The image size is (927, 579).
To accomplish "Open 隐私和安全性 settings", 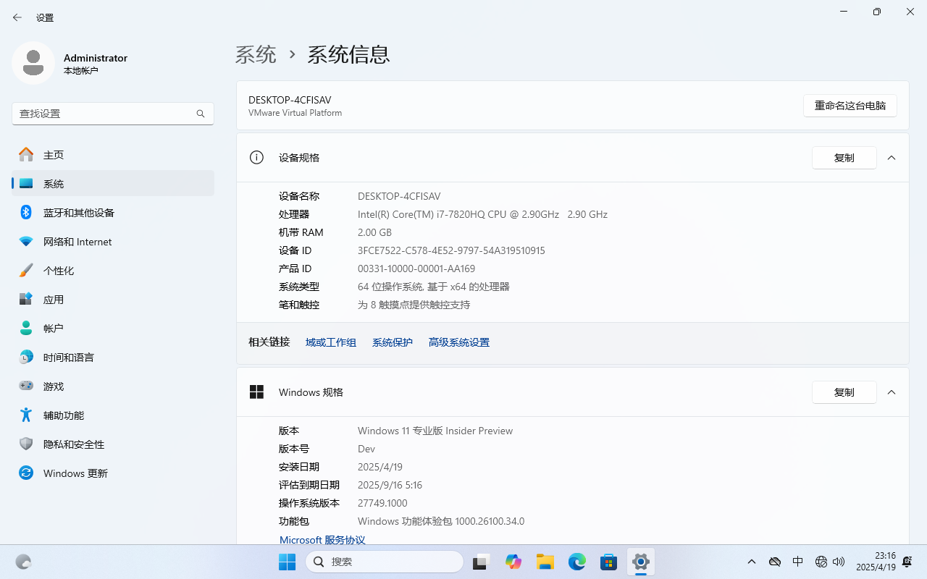I will coord(113,444).
